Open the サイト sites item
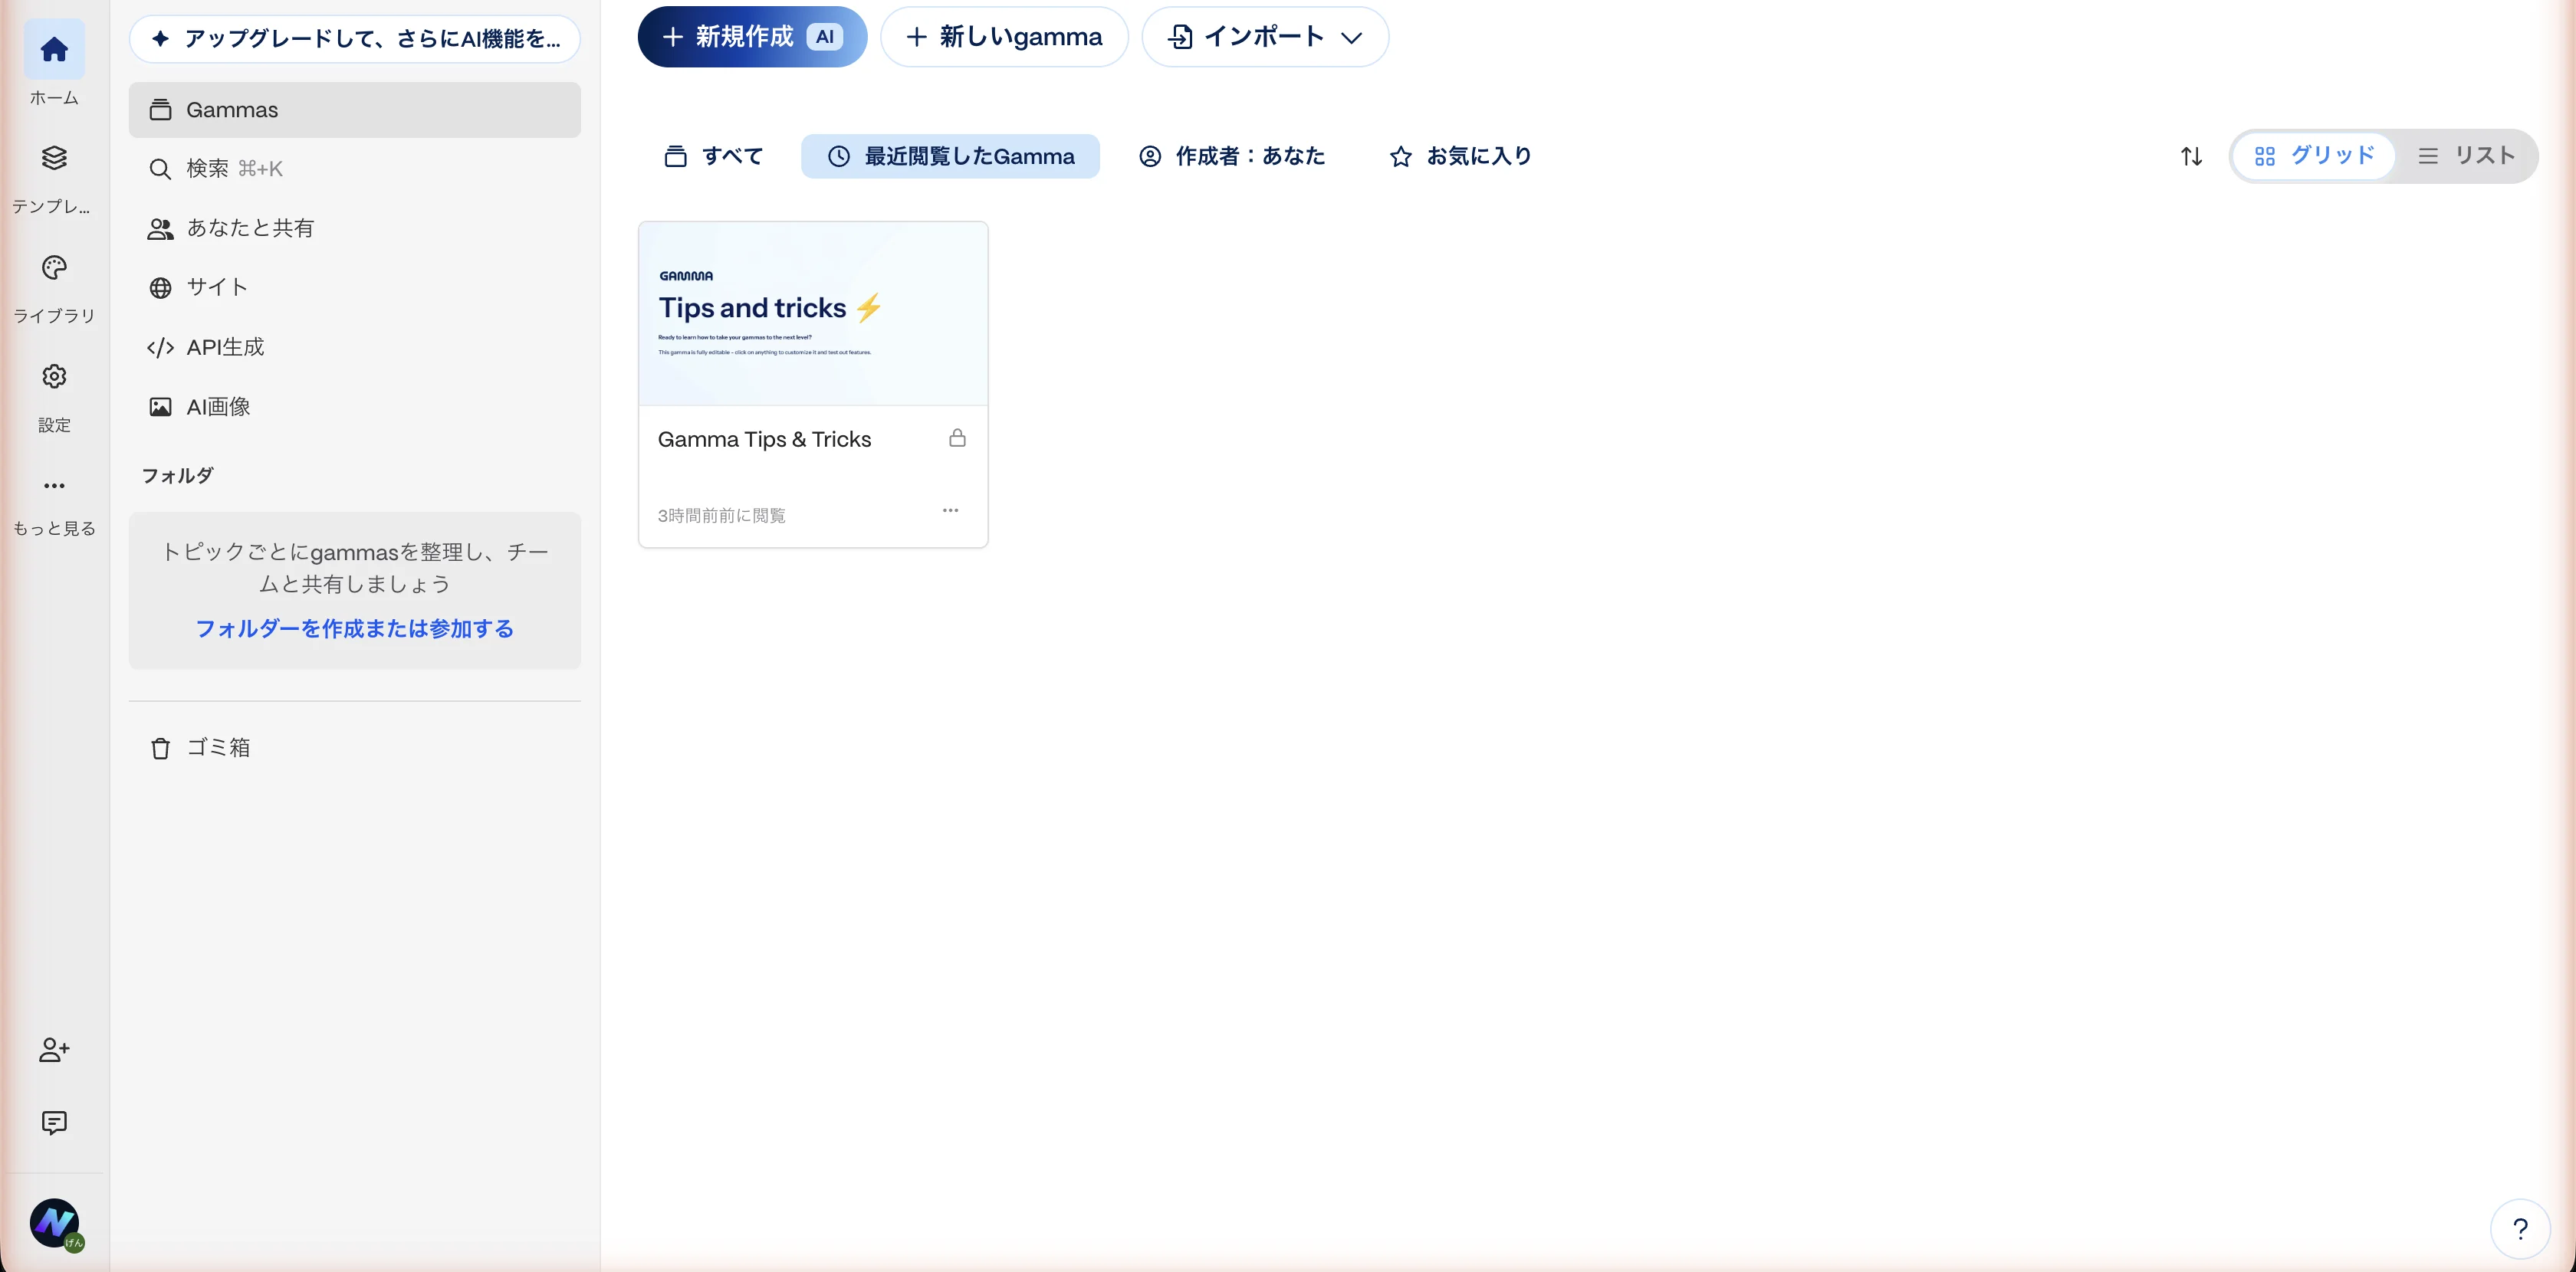 point(354,288)
